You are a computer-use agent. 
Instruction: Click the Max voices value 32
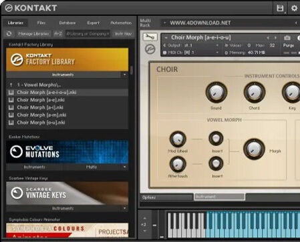click(272, 45)
